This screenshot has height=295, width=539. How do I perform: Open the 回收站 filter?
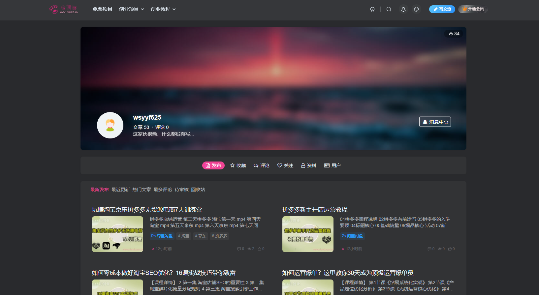pyautogui.click(x=198, y=190)
